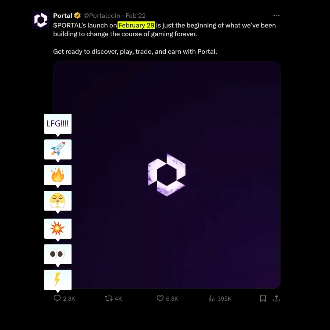This screenshot has height=330, width=330.
Task: Select the collision burst emoji reaction bubble
Action: click(58, 229)
